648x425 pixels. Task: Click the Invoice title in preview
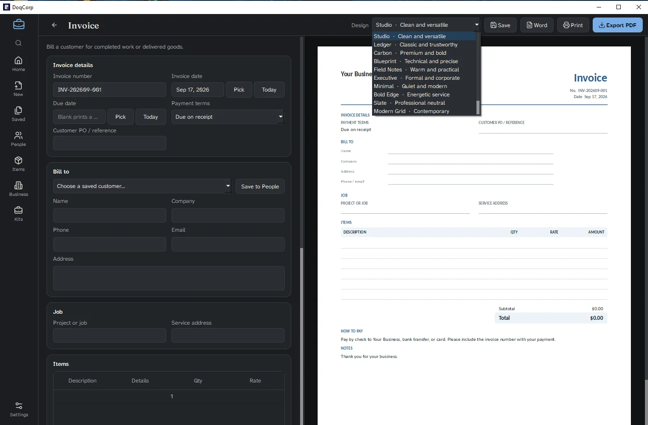point(591,78)
